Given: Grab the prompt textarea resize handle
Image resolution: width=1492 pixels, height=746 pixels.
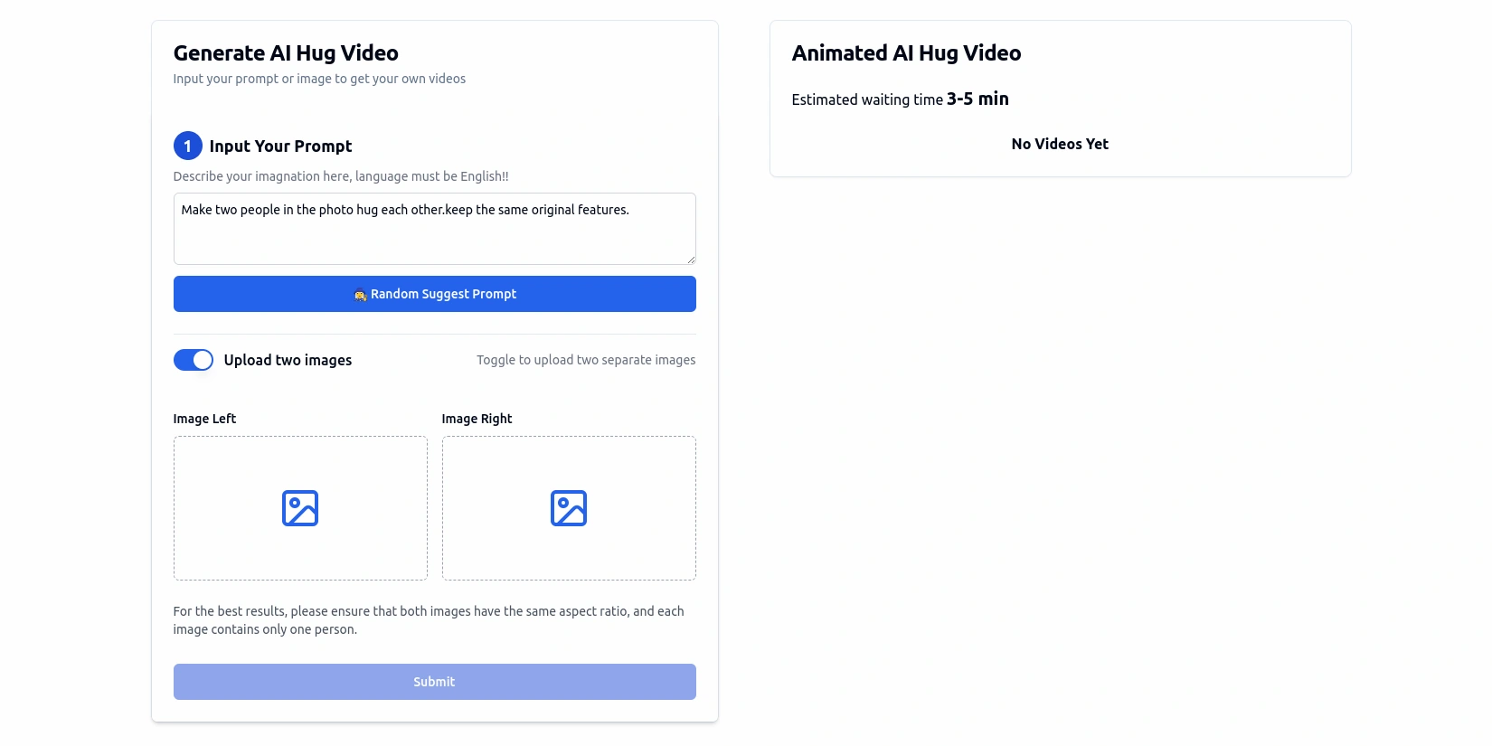Looking at the screenshot, I should click(691, 260).
